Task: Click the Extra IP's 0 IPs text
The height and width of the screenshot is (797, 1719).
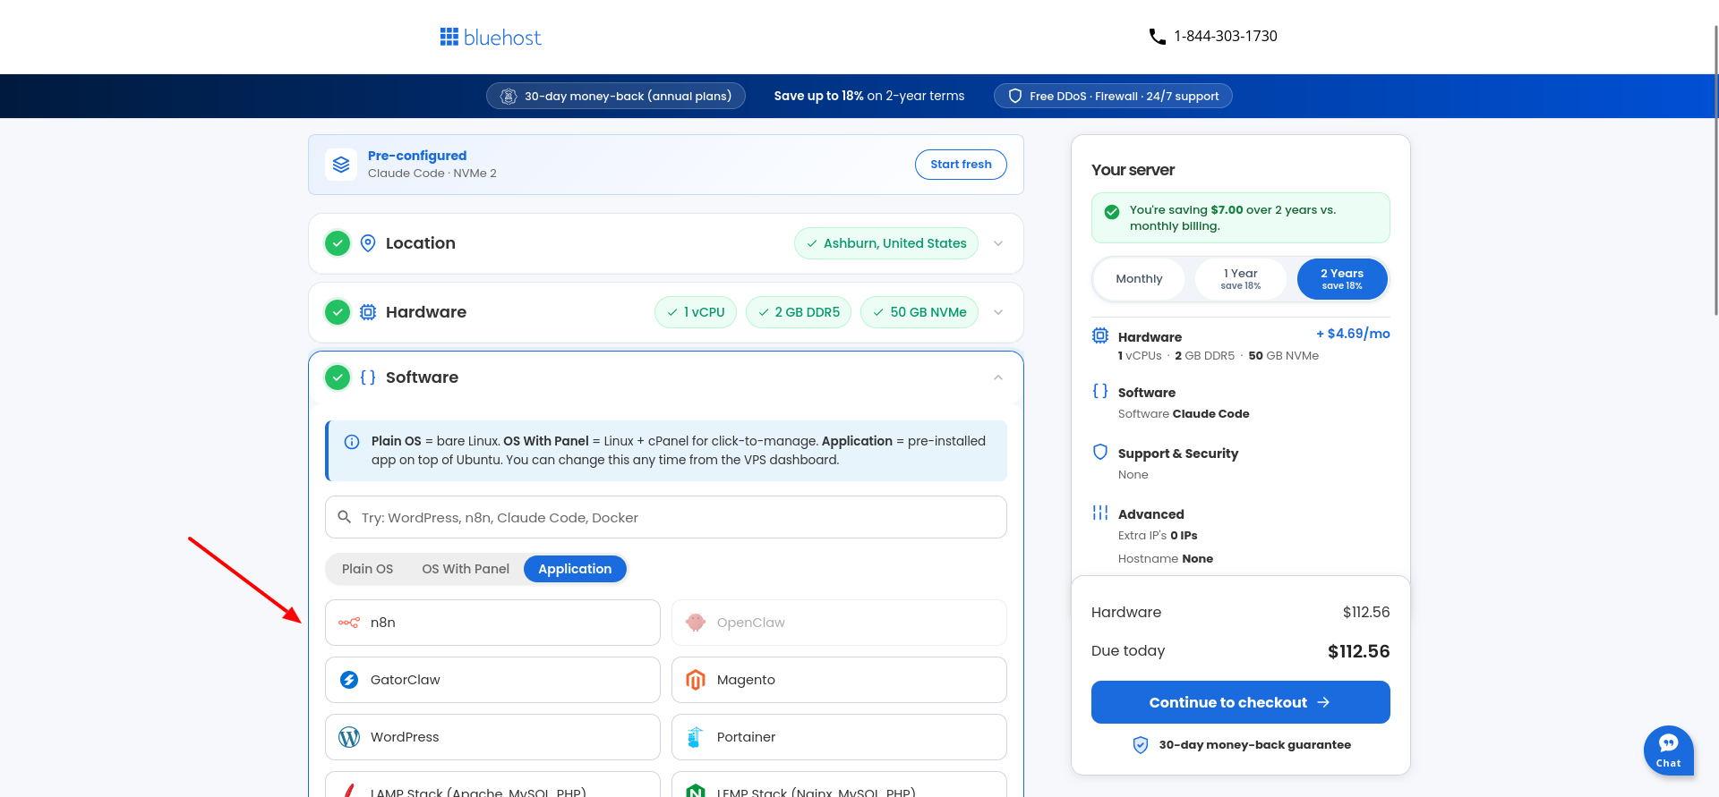Action: [1158, 536]
